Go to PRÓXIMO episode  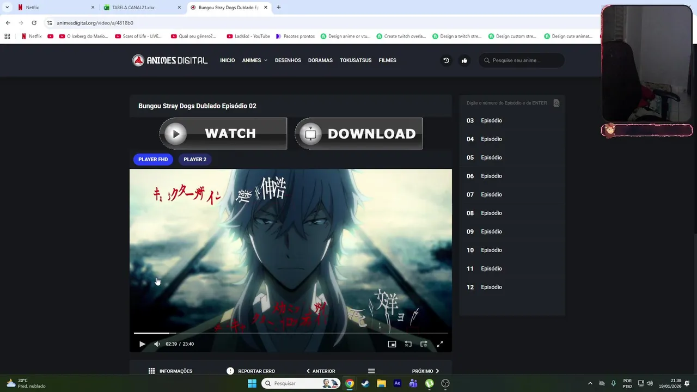426,371
